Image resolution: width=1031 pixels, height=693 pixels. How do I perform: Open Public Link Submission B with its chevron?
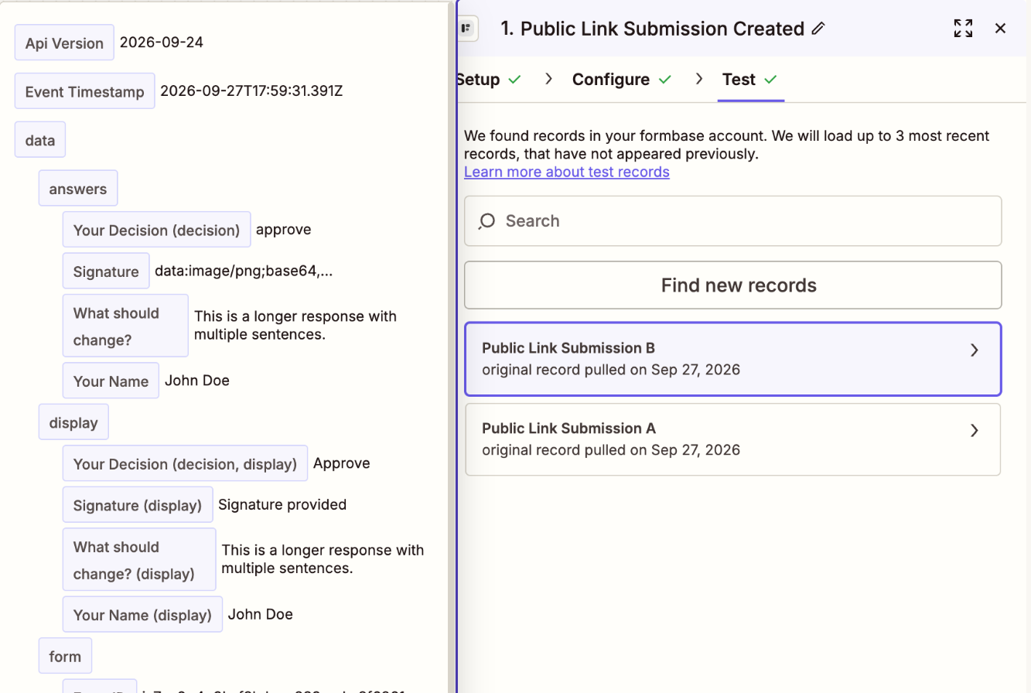pos(975,350)
